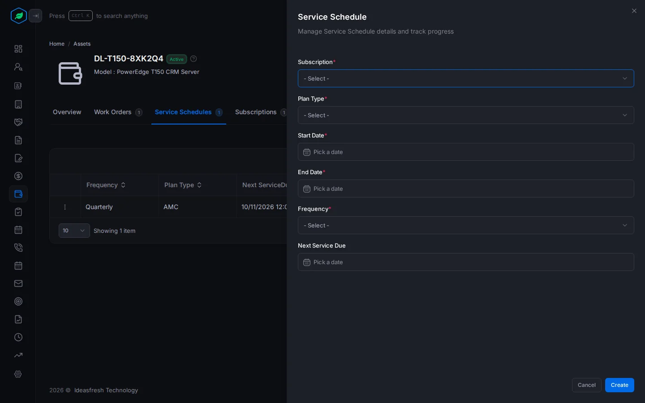Image resolution: width=645 pixels, height=403 pixels.
Task: Open the document lines icon in sidebar
Action: pyautogui.click(x=18, y=140)
